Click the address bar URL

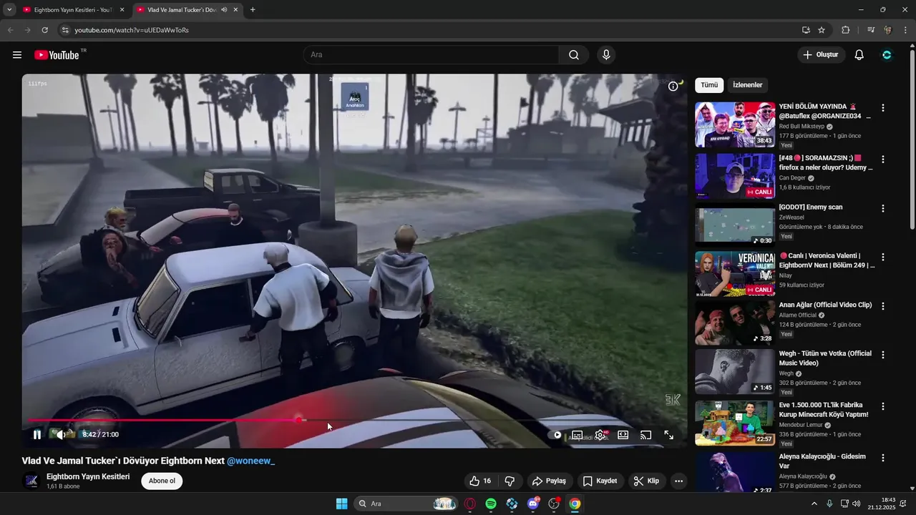pos(132,30)
